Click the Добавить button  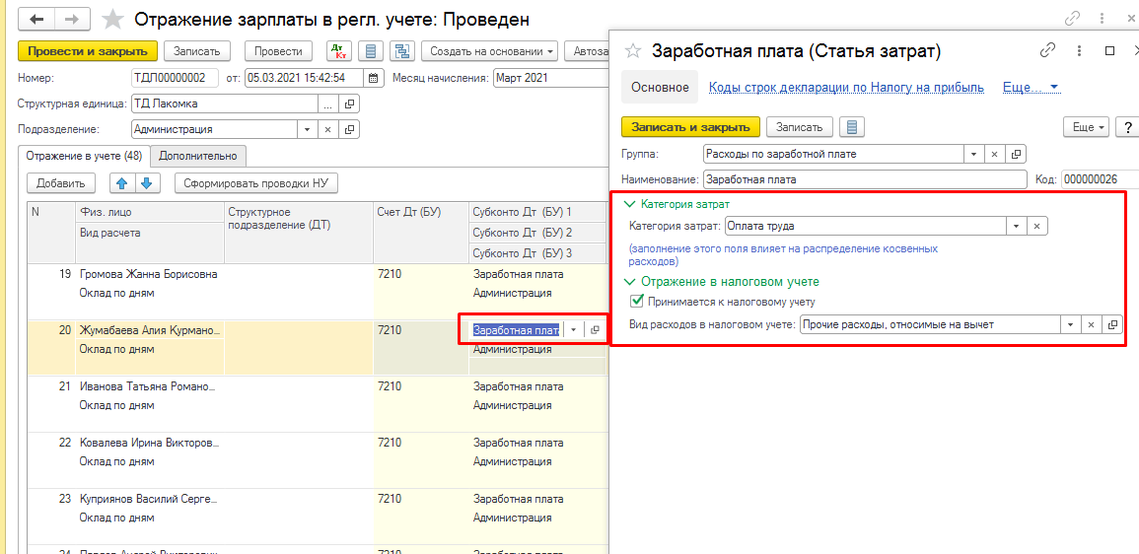click(61, 183)
